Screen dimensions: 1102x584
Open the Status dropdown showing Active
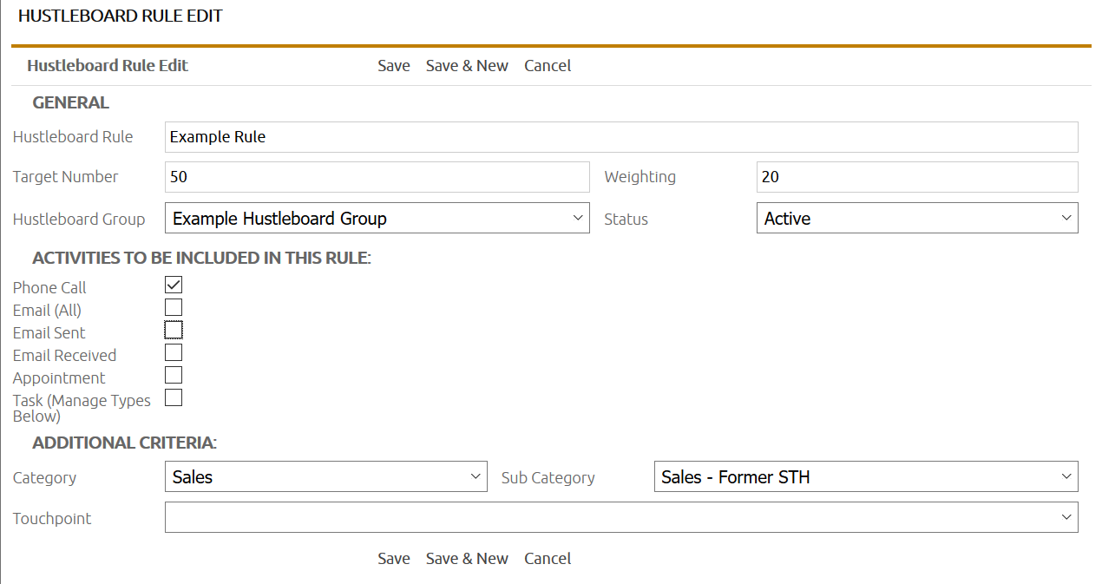pos(917,218)
